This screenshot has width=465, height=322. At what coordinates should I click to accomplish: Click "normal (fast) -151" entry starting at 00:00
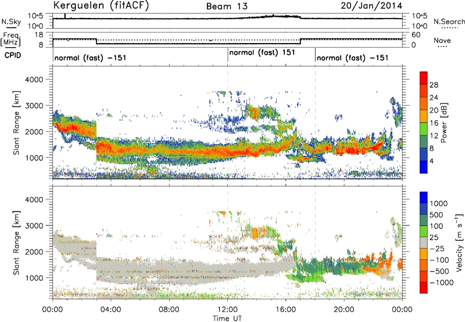tap(91, 58)
